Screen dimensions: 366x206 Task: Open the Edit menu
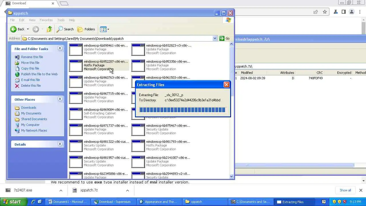pos(22,20)
